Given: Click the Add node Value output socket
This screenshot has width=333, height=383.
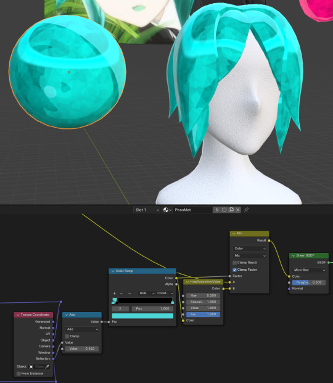Looking at the screenshot, I should coord(102,322).
